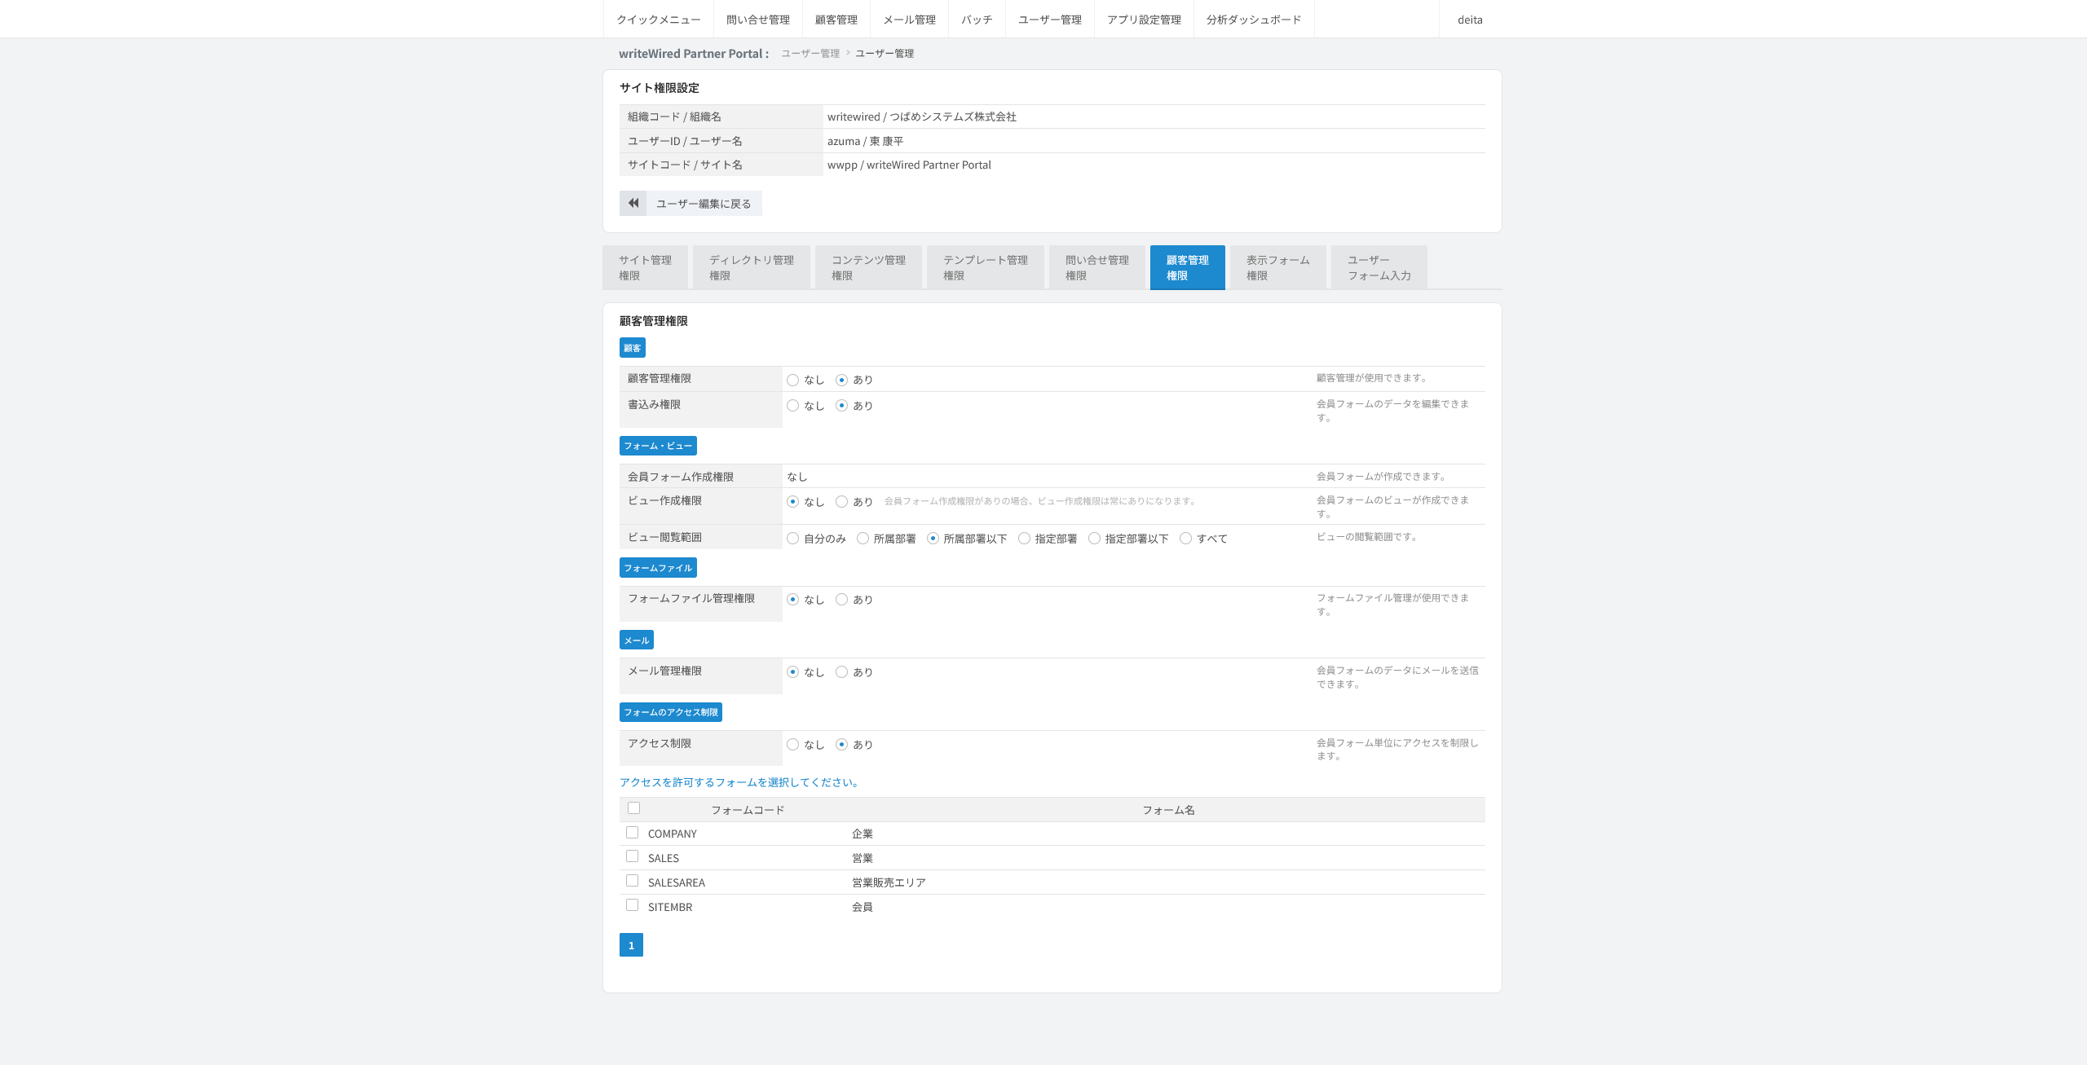Open 顧客管理 top menu
This screenshot has height=1065, width=2087.
pyautogui.click(x=836, y=20)
